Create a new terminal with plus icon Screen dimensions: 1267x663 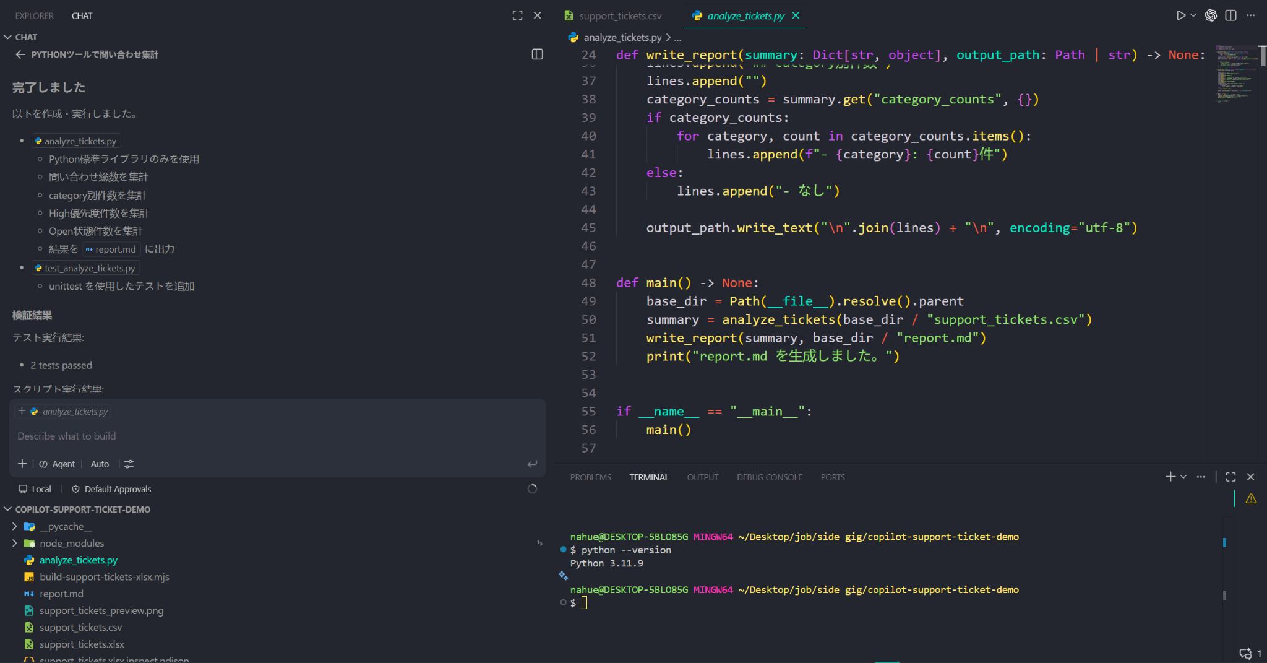1170,477
